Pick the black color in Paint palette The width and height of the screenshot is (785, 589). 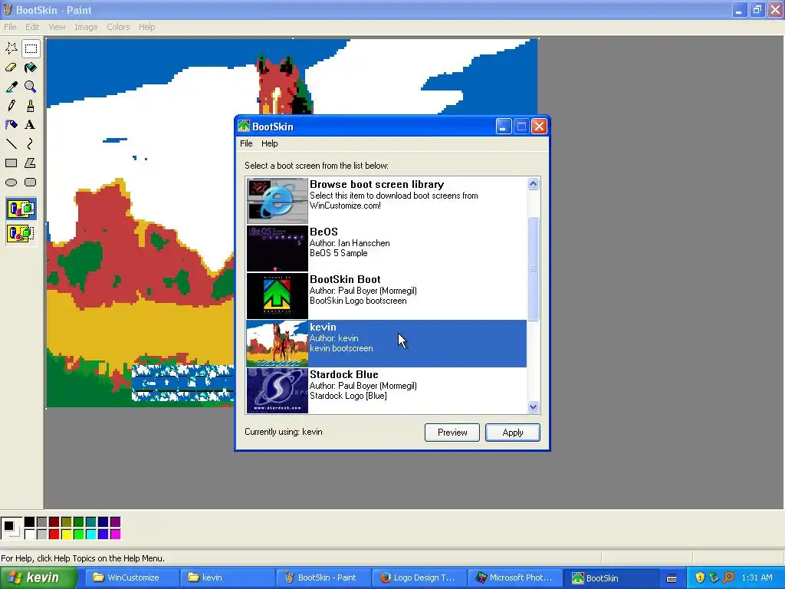pyautogui.click(x=30, y=522)
